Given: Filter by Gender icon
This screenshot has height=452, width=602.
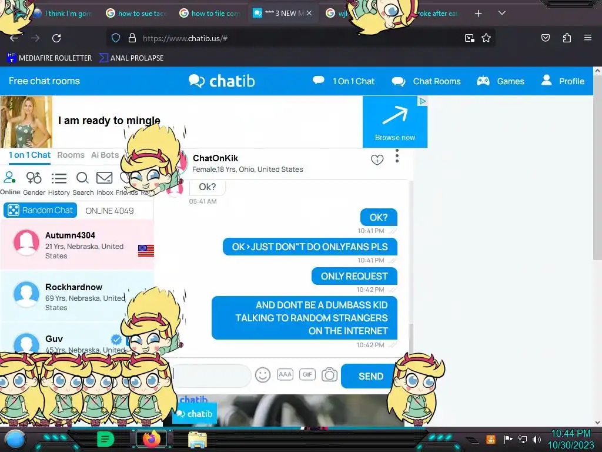Looking at the screenshot, I should [34, 183].
